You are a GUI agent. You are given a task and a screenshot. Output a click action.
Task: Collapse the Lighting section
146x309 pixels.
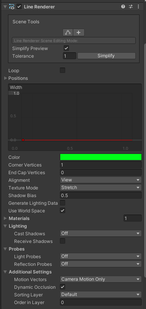click(5, 226)
